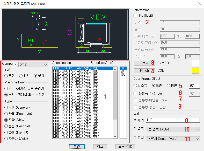Viewport: 204px width, 151px height.
Task: Click the Specification list scrollbar down arrow
Action: pyautogui.click(x=115, y=136)
